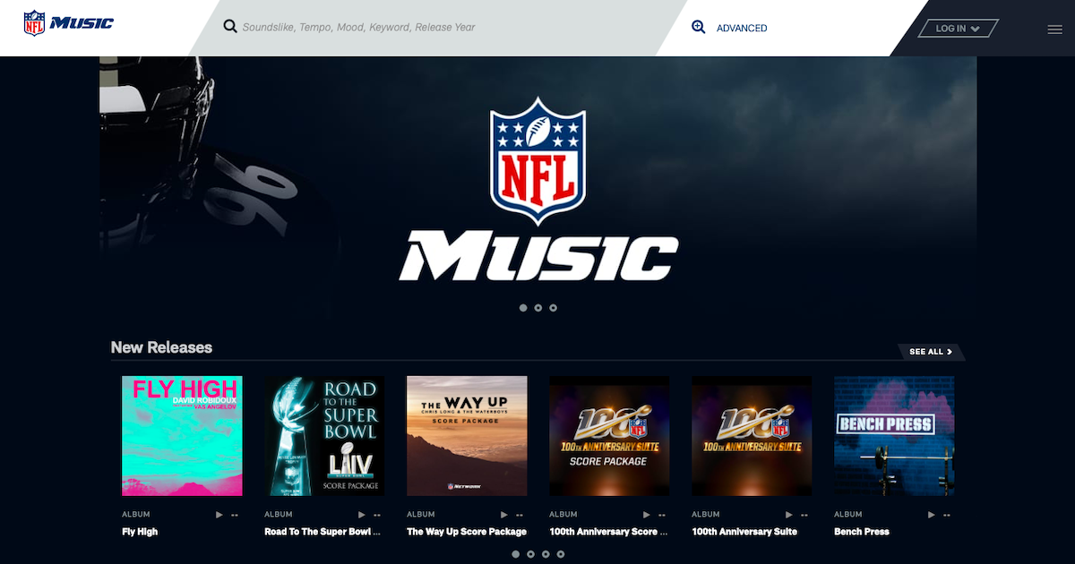The height and width of the screenshot is (564, 1075).
Task: Select third New Releases pagination dot
Action: pyautogui.click(x=546, y=554)
